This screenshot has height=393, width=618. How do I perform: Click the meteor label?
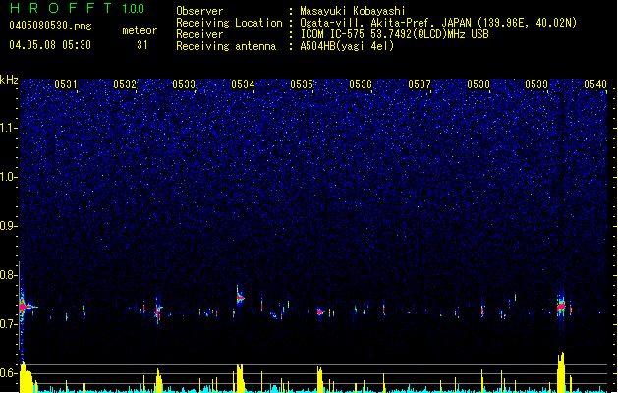tap(140, 30)
